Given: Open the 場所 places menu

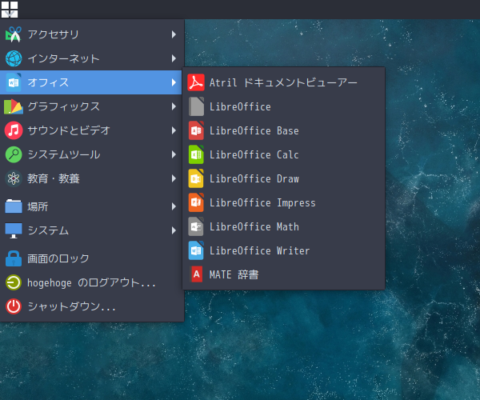Looking at the screenshot, I should tap(91, 206).
